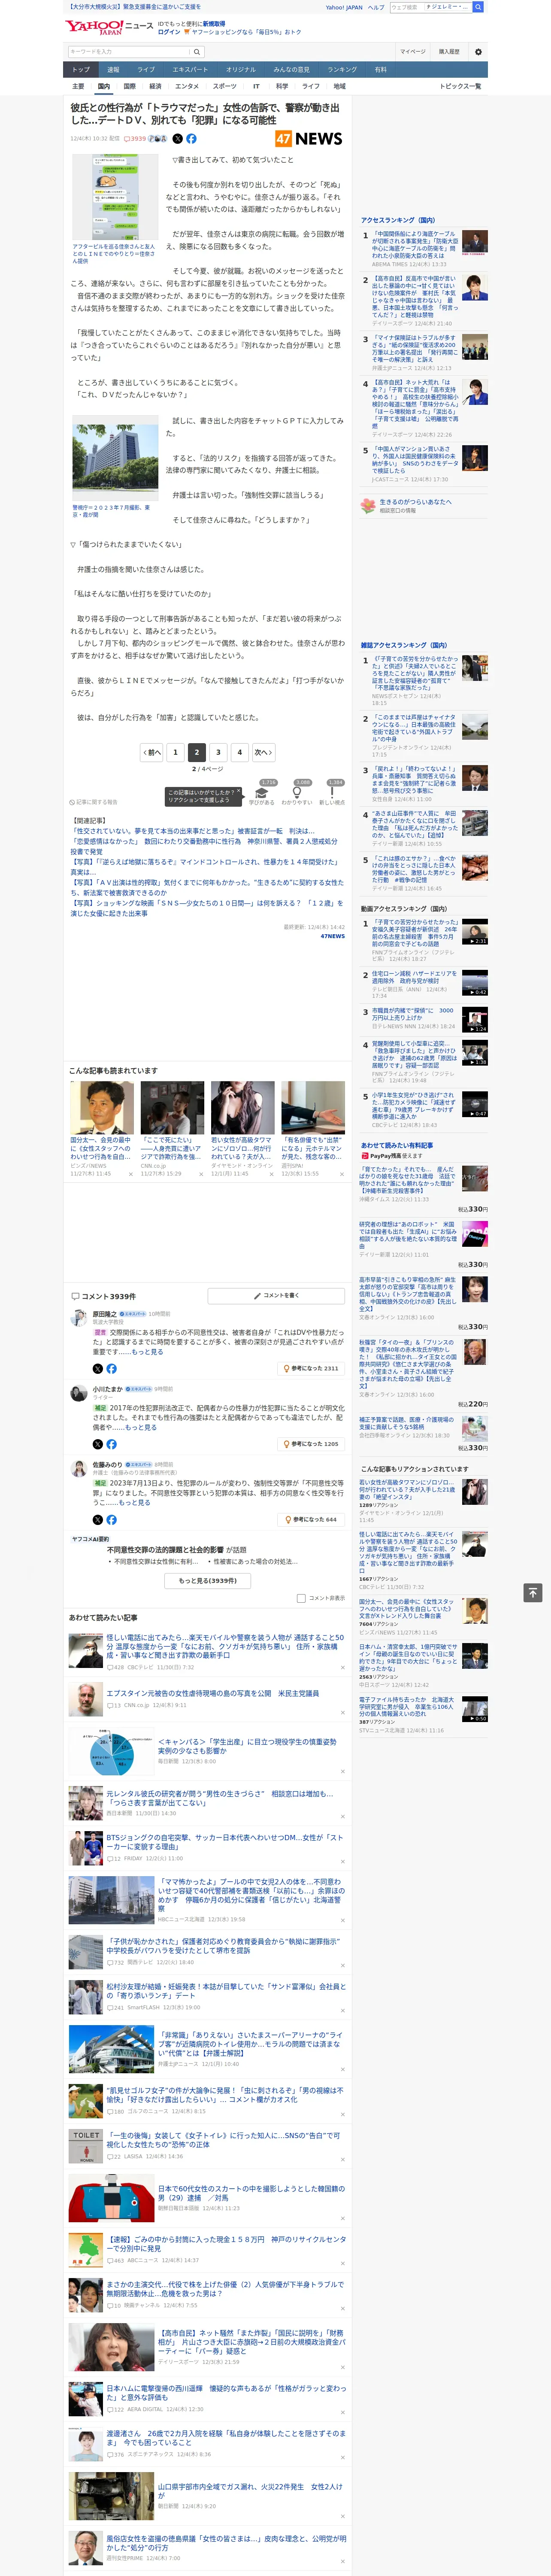Viewport: 551px width, 2576px height.
Task: Open the settings gear icon
Action: [478, 51]
